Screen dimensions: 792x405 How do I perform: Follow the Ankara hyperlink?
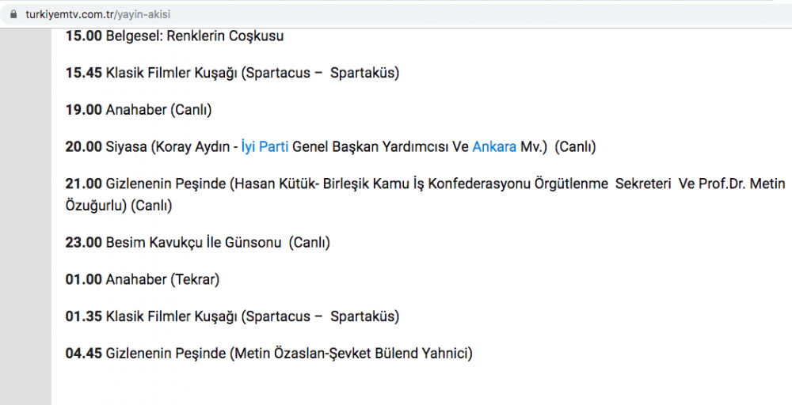(x=494, y=147)
